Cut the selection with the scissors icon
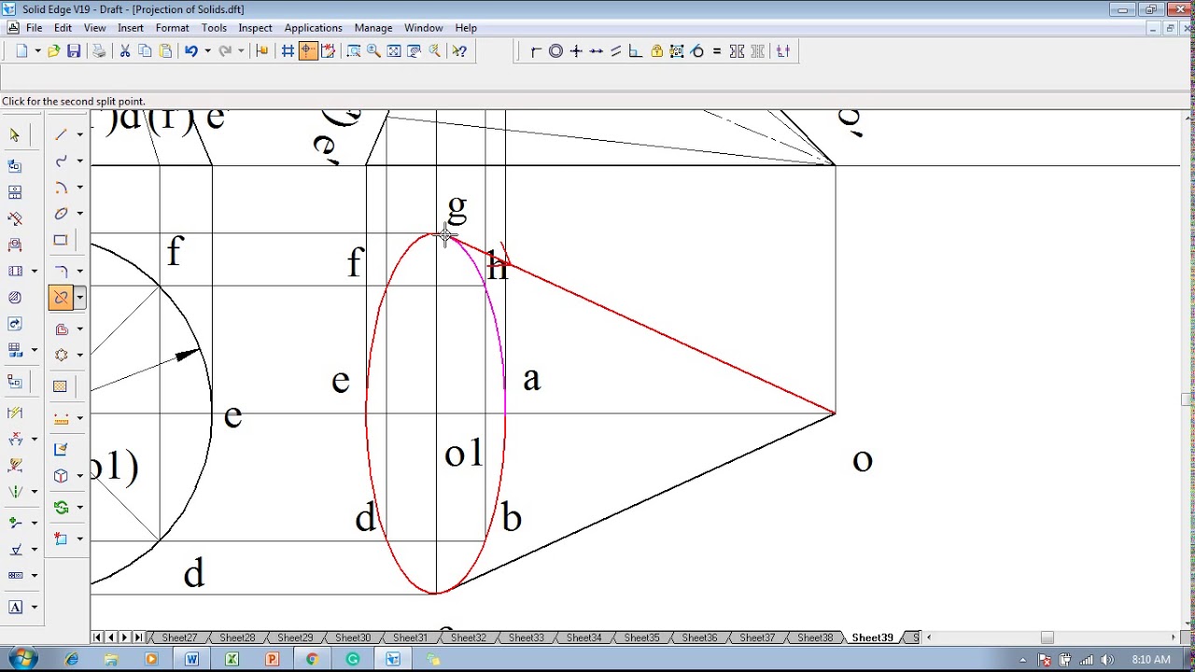 tap(124, 51)
